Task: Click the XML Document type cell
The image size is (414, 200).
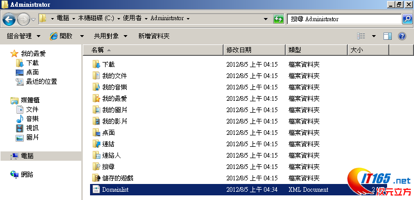Action: point(308,190)
